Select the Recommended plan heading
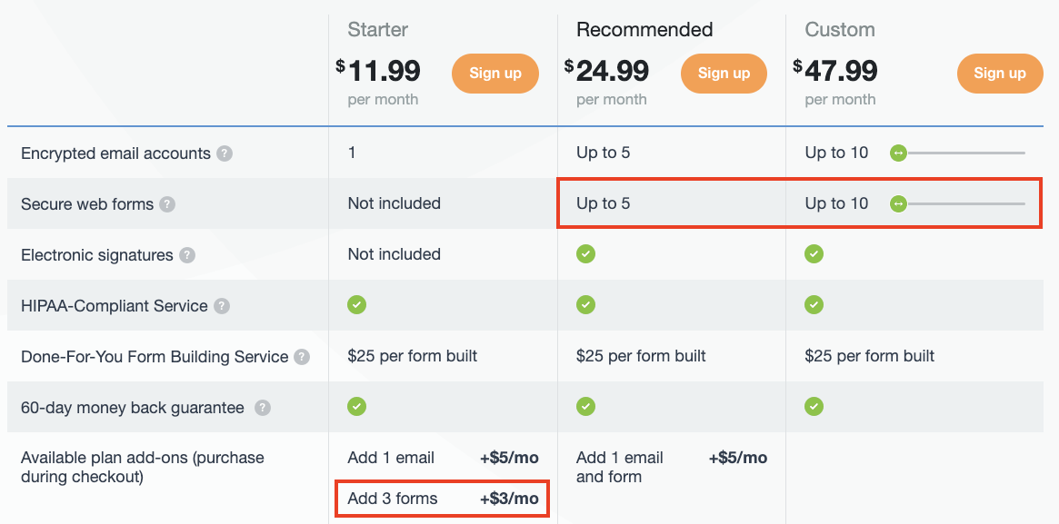Viewport: 1059px width, 524px height. pos(644,30)
